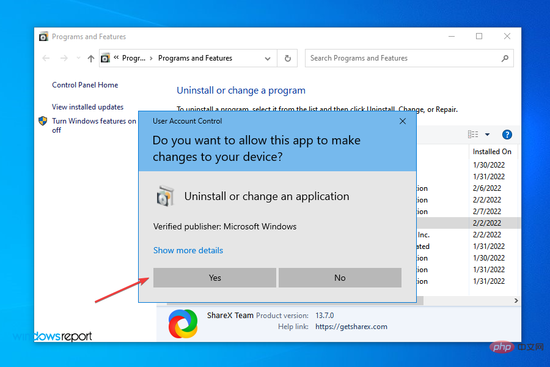Click the disc icon in the UAC dialog

166,196
